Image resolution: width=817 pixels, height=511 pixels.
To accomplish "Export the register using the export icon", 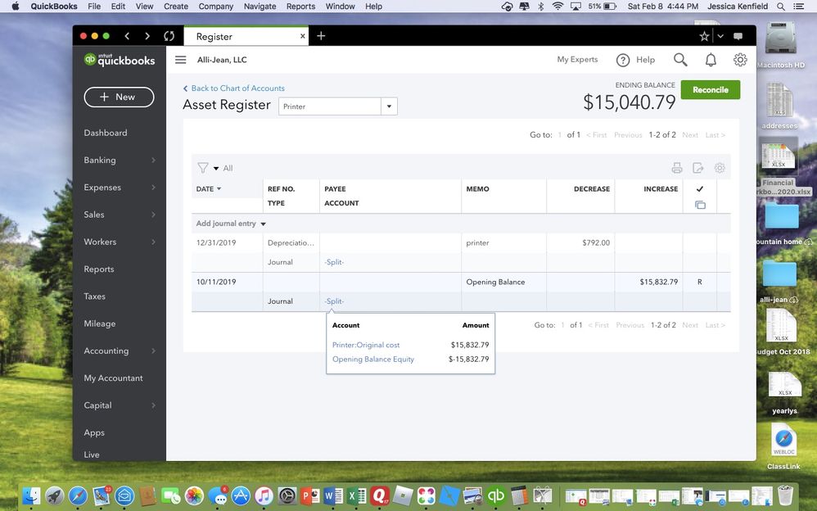I will tap(698, 168).
